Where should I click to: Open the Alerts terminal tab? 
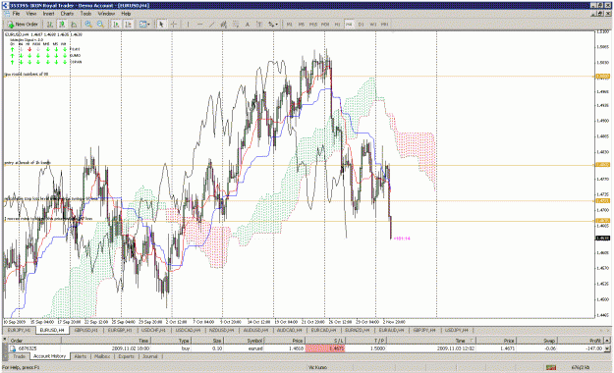81,356
